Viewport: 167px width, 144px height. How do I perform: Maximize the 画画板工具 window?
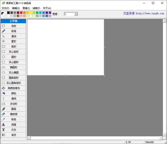(x=153, y=3)
